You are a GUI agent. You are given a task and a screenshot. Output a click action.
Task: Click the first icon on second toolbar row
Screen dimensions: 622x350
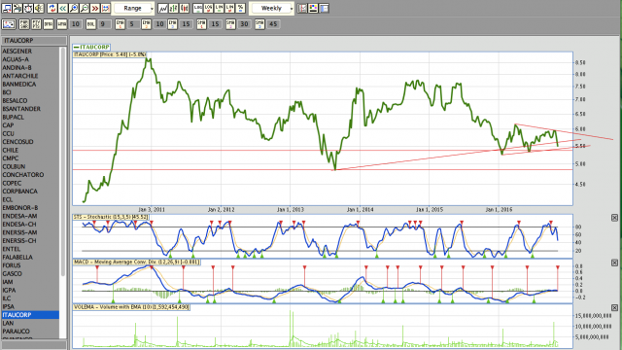click(x=9, y=24)
